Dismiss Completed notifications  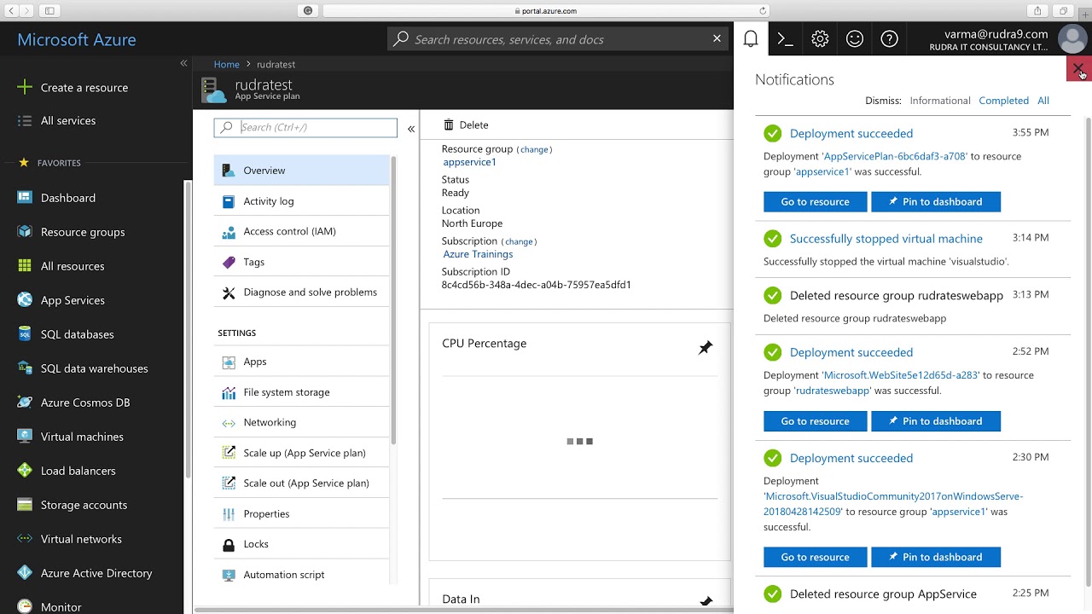[x=1003, y=101]
